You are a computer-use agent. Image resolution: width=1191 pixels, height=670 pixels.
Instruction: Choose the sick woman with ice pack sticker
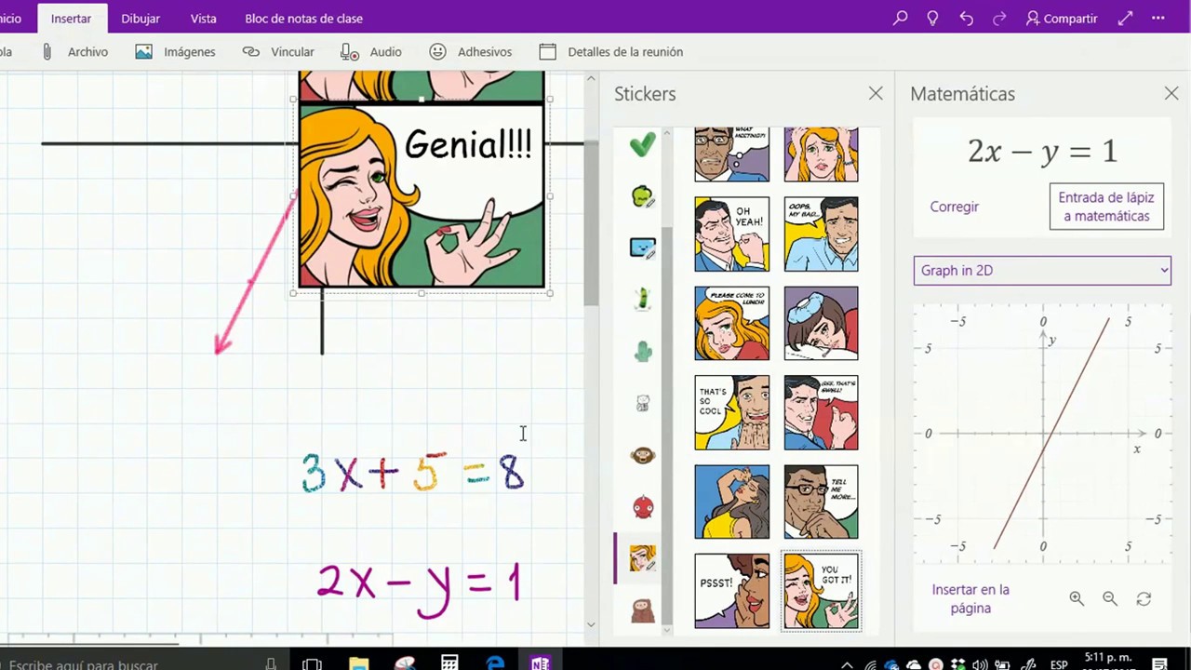821,323
